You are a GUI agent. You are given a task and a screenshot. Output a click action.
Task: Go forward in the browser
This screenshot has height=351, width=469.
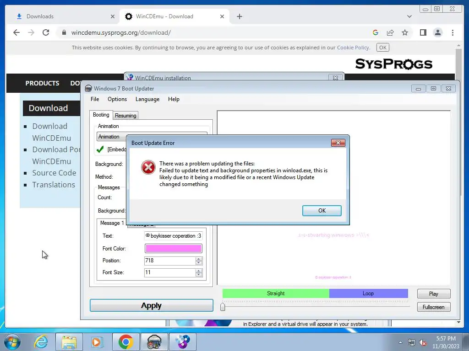(x=31, y=32)
